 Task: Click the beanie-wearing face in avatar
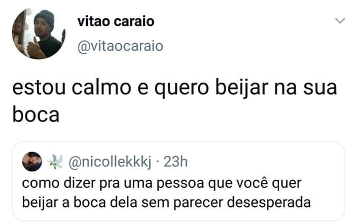[x=44, y=23]
